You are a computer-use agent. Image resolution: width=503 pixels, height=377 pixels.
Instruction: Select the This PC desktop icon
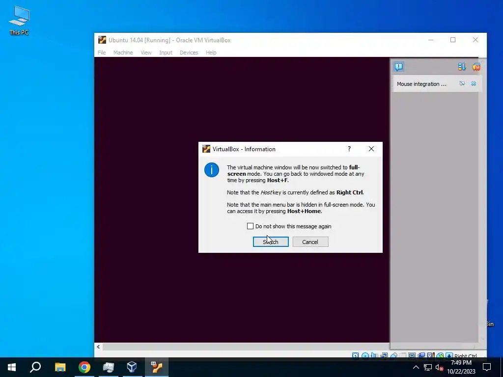pos(19,21)
